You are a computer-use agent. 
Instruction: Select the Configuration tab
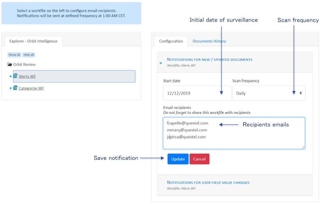tap(171, 41)
